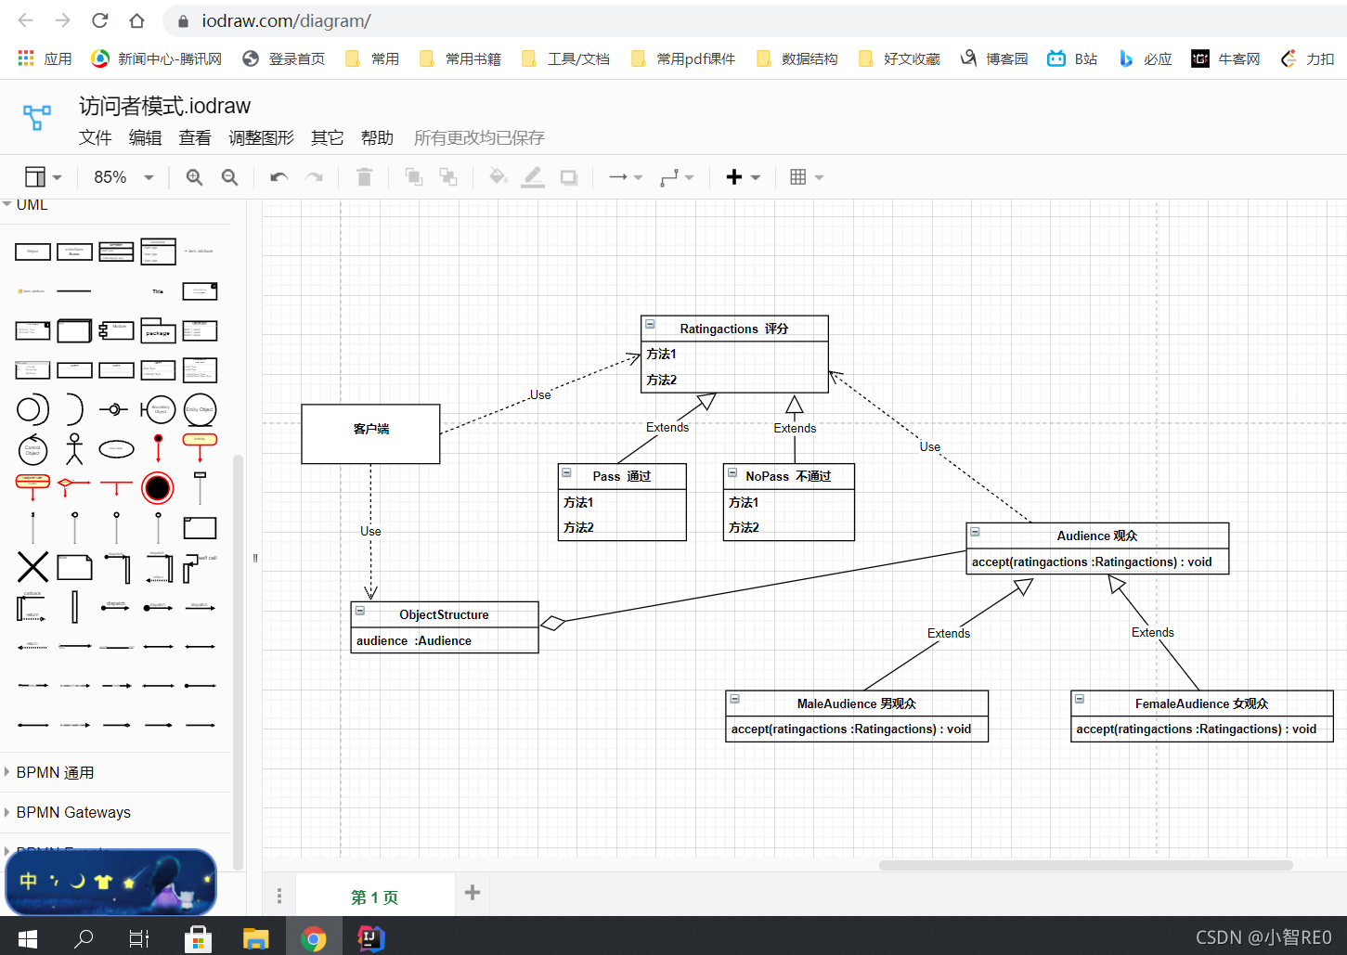Switch to the 第 1 页 page tab
Image resolution: width=1347 pixels, height=955 pixels.
pyautogui.click(x=375, y=897)
